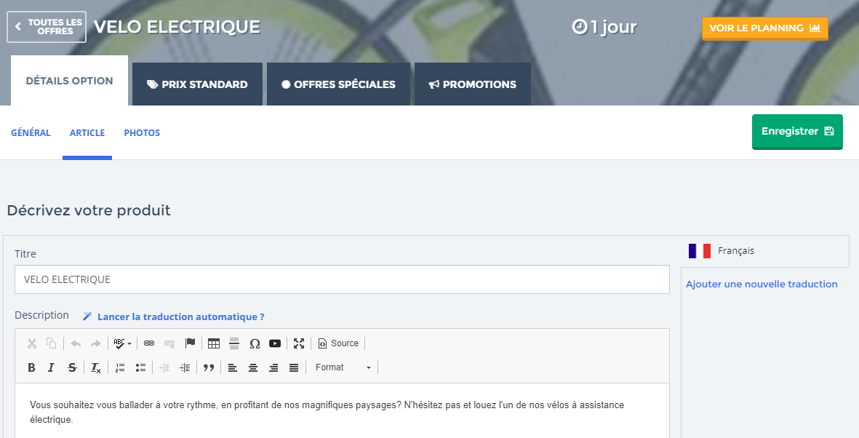Center align the description text

point(253,367)
